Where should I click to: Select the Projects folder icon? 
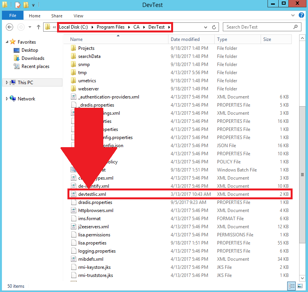74,48
